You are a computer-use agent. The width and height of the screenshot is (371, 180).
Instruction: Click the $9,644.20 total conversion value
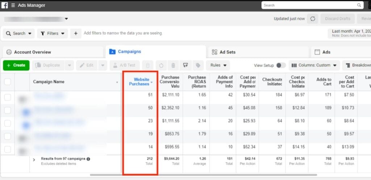tap(171, 159)
